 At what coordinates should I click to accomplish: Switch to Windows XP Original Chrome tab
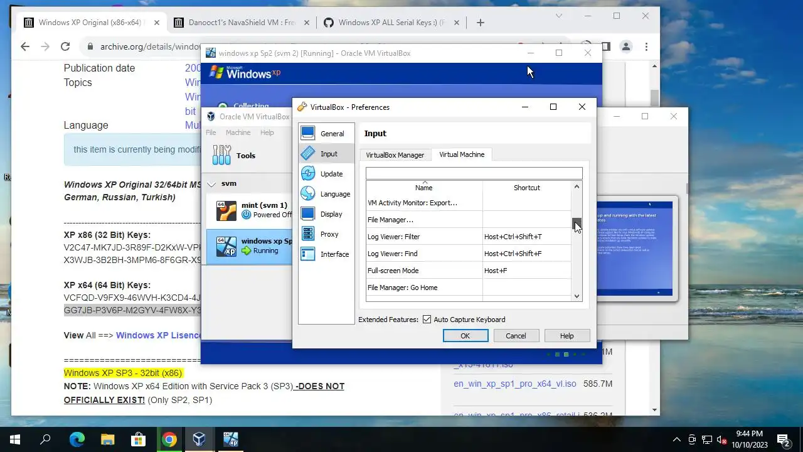[92, 23]
